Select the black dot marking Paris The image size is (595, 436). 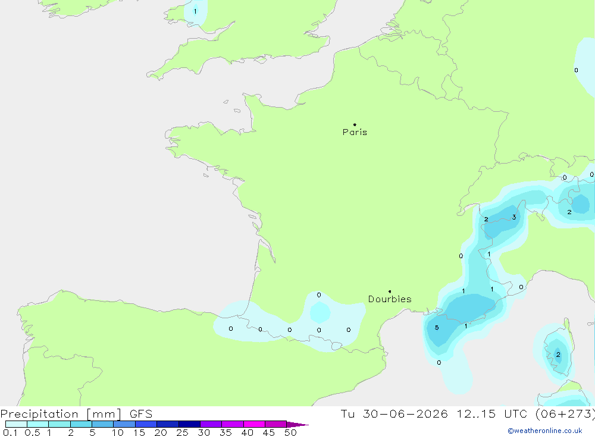[355, 124]
